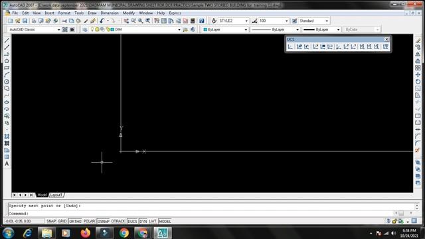Open the Modify menu

pyautogui.click(x=129, y=13)
